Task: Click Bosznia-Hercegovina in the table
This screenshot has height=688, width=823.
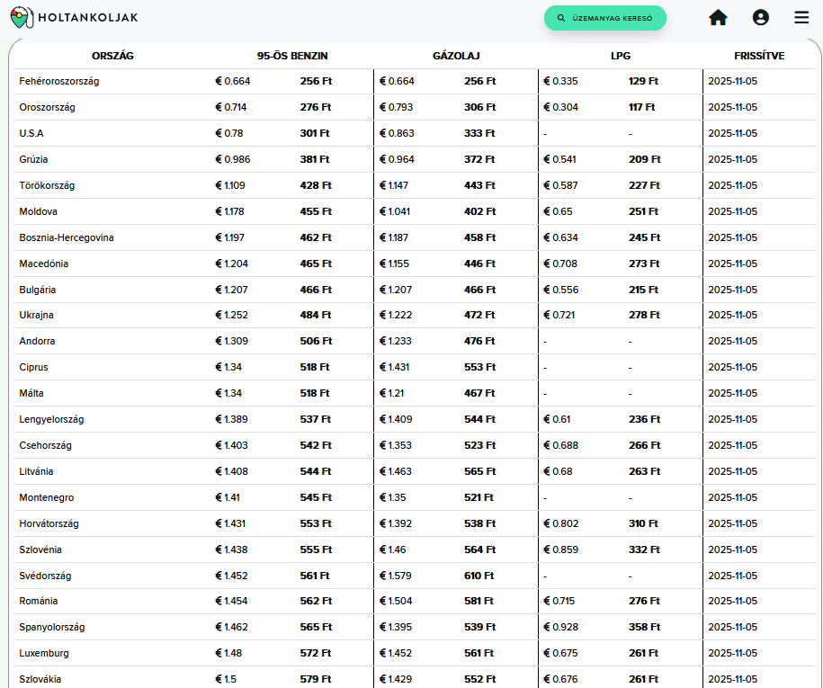Action: [67, 237]
